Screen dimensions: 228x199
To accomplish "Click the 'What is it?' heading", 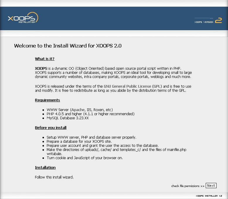I will [45, 59].
